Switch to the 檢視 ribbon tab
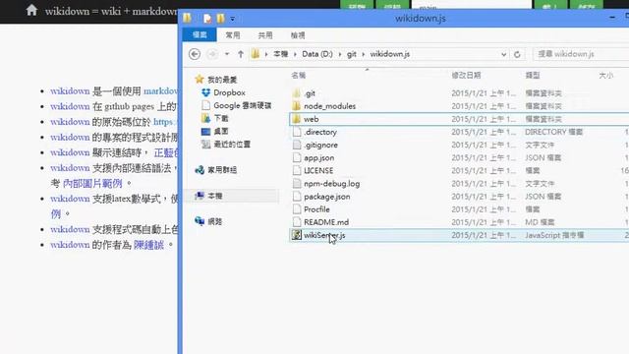The width and height of the screenshot is (629, 354). pos(298,35)
